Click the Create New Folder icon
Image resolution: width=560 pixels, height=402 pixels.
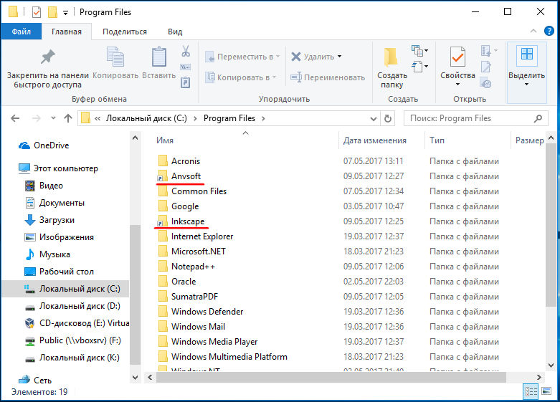(391, 57)
